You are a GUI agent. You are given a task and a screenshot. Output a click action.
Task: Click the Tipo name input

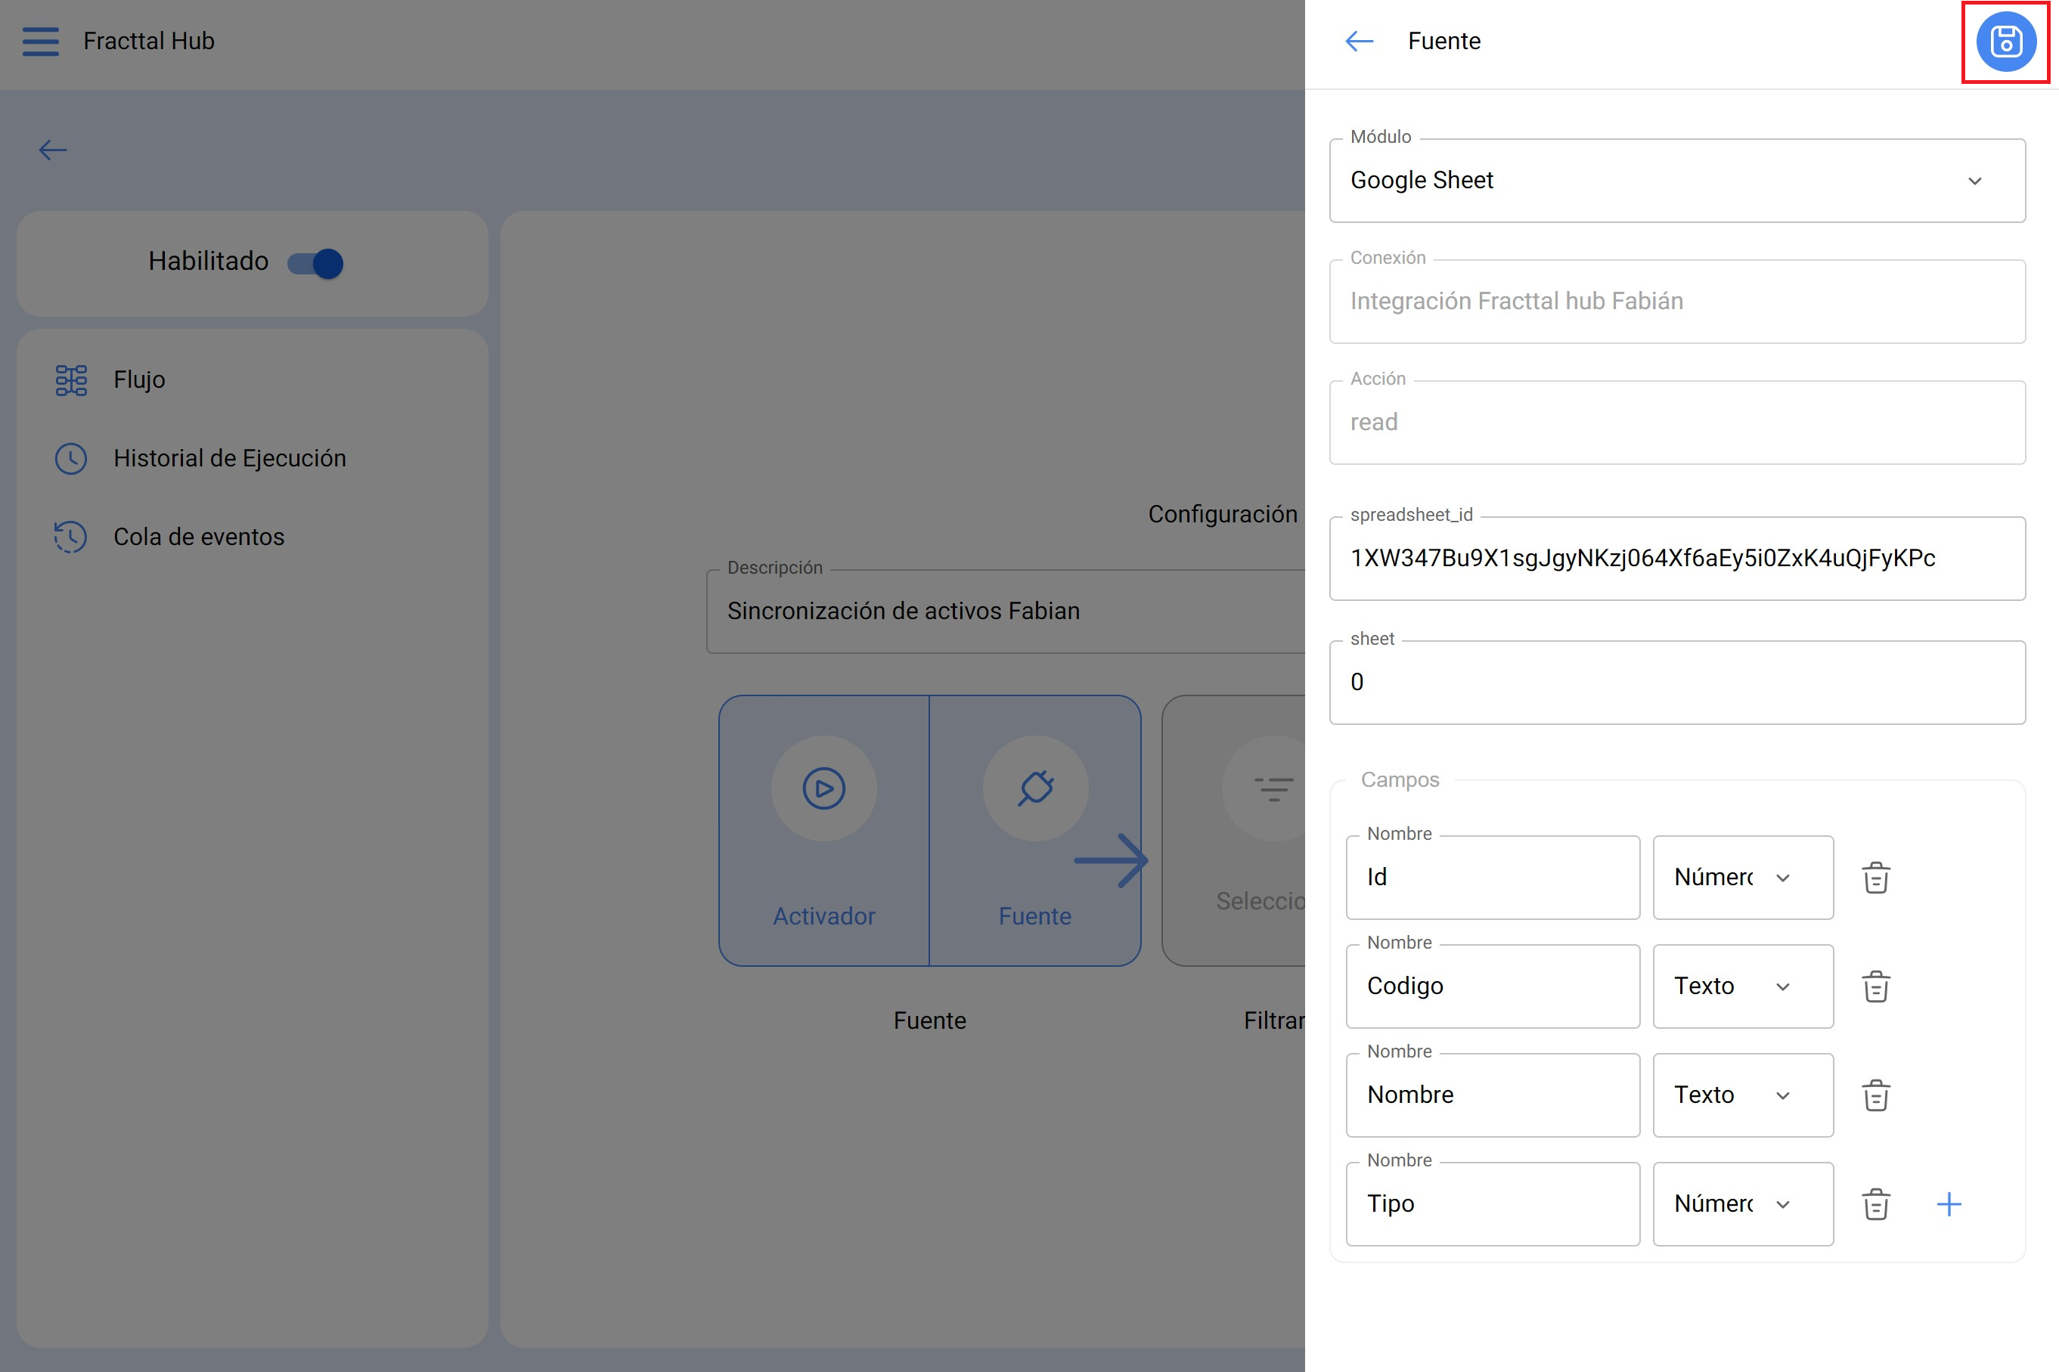coord(1492,1204)
